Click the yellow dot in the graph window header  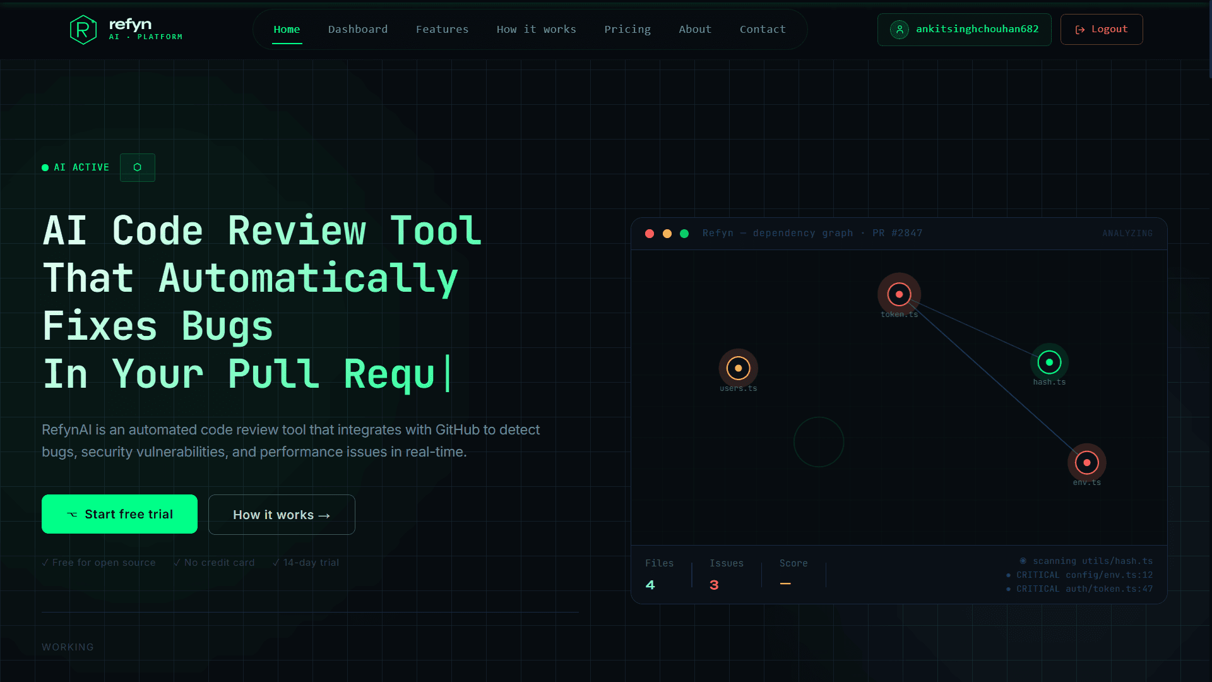[667, 234]
